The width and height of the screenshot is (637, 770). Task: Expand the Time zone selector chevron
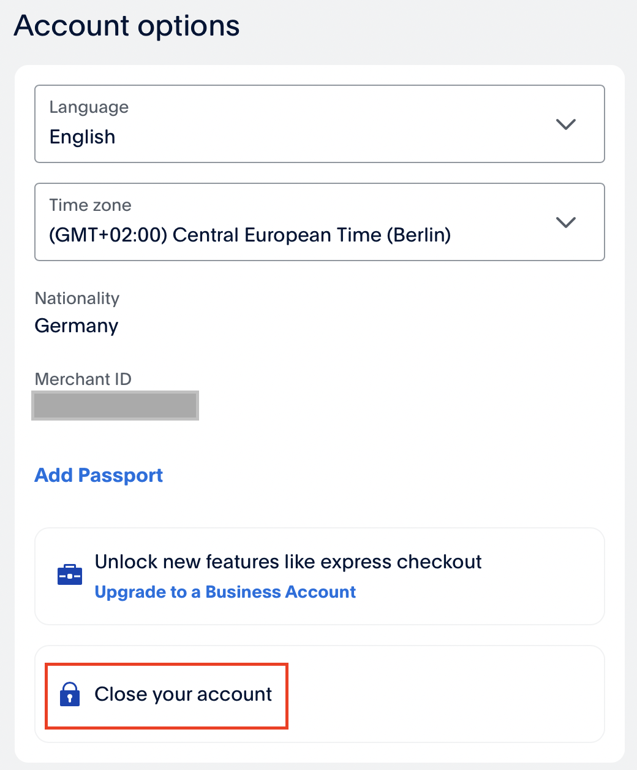[565, 222]
